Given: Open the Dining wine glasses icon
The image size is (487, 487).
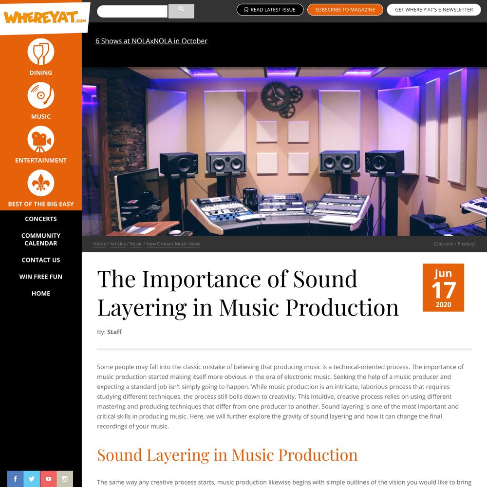Looking at the screenshot, I should point(41,52).
